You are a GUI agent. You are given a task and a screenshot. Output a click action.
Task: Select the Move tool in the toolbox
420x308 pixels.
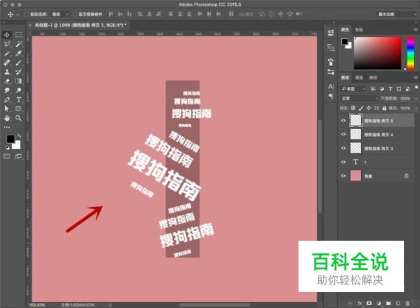pos(6,35)
